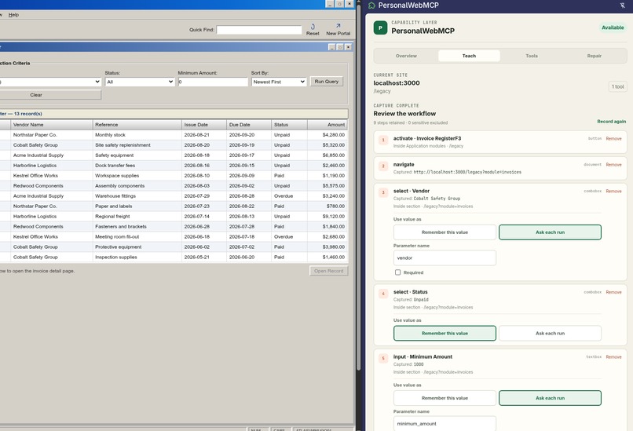633x431 pixels.
Task: Click the green P capability layer badge
Action: [380, 27]
